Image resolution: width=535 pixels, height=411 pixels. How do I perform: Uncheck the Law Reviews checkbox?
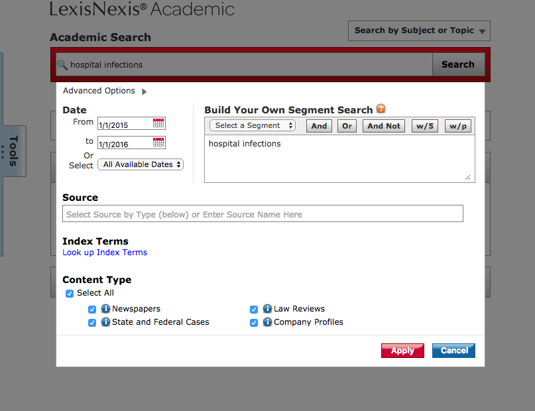[254, 310]
